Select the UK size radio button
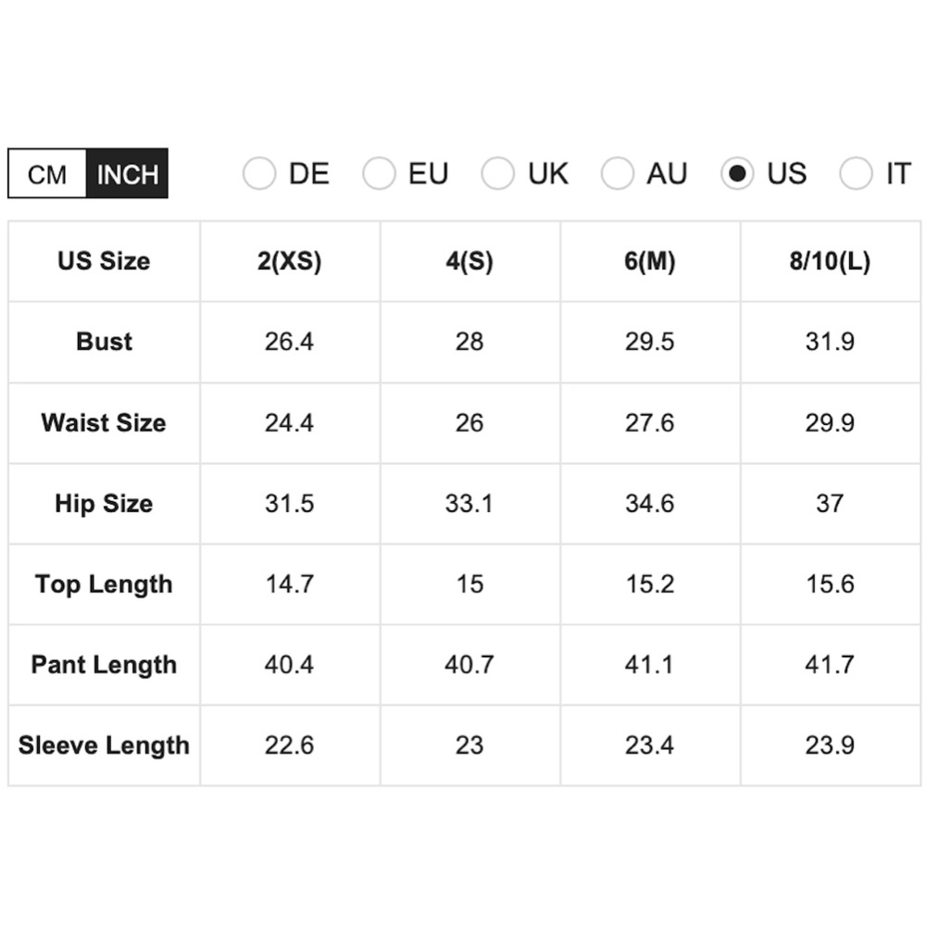This screenshot has width=926, height=926. (x=498, y=174)
